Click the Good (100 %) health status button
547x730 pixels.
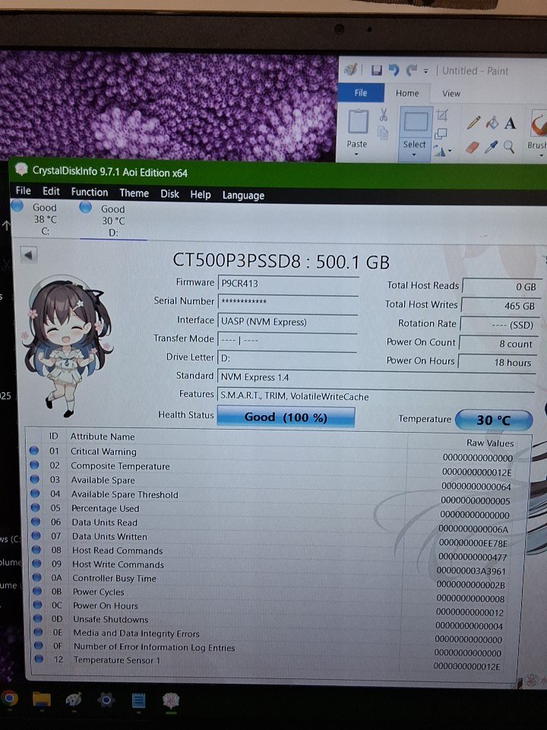(286, 417)
